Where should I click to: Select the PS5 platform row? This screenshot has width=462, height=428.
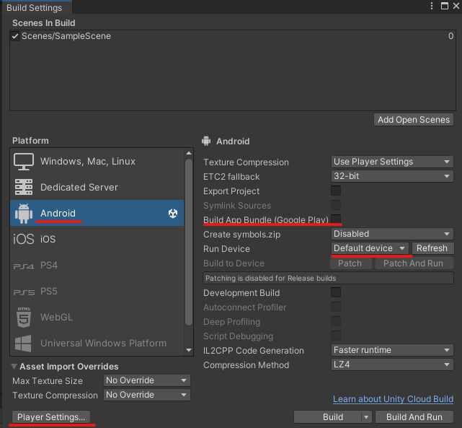(97, 291)
